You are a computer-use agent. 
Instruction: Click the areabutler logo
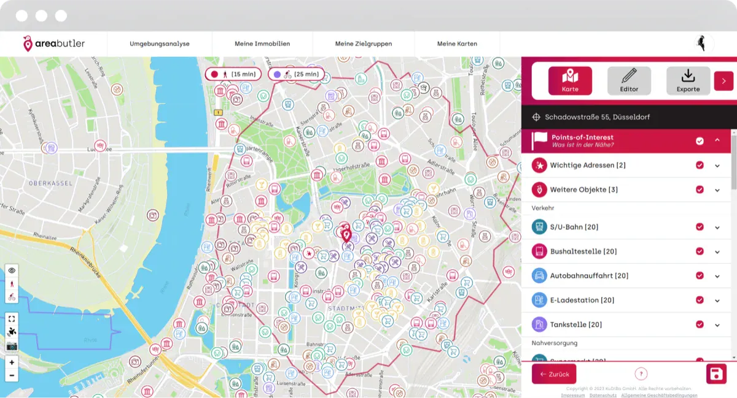click(54, 44)
